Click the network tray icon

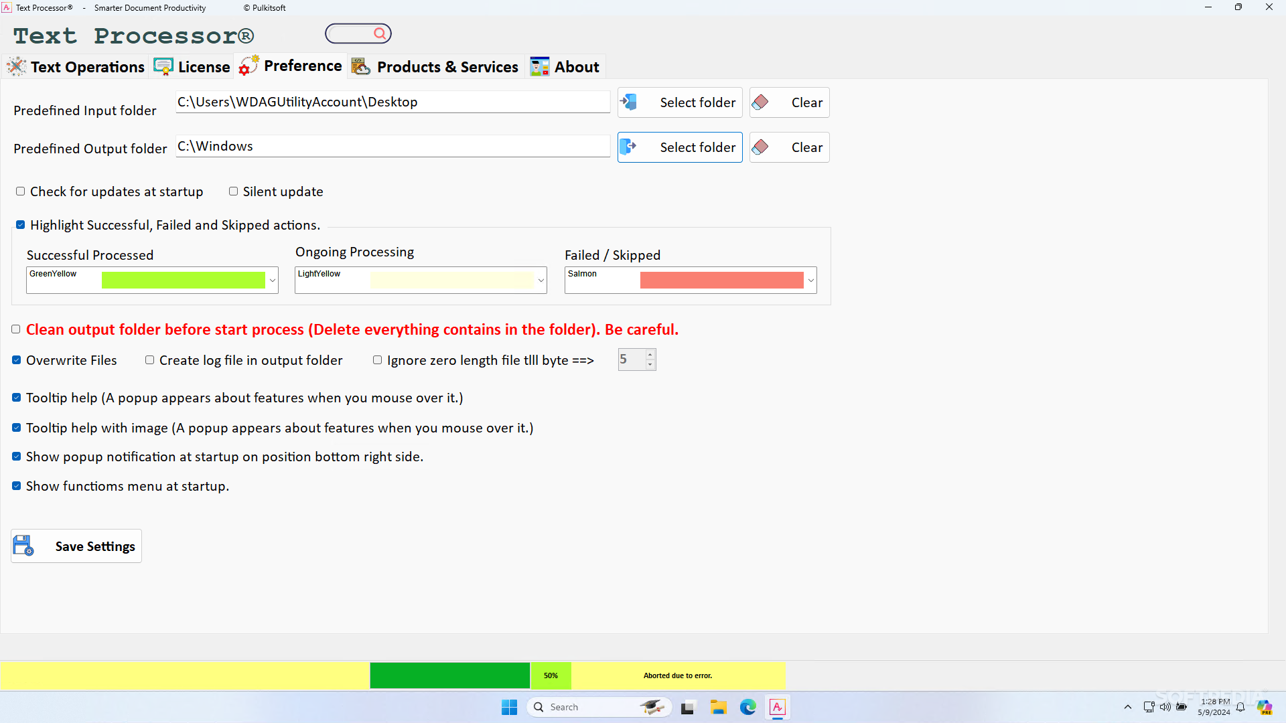tap(1149, 707)
